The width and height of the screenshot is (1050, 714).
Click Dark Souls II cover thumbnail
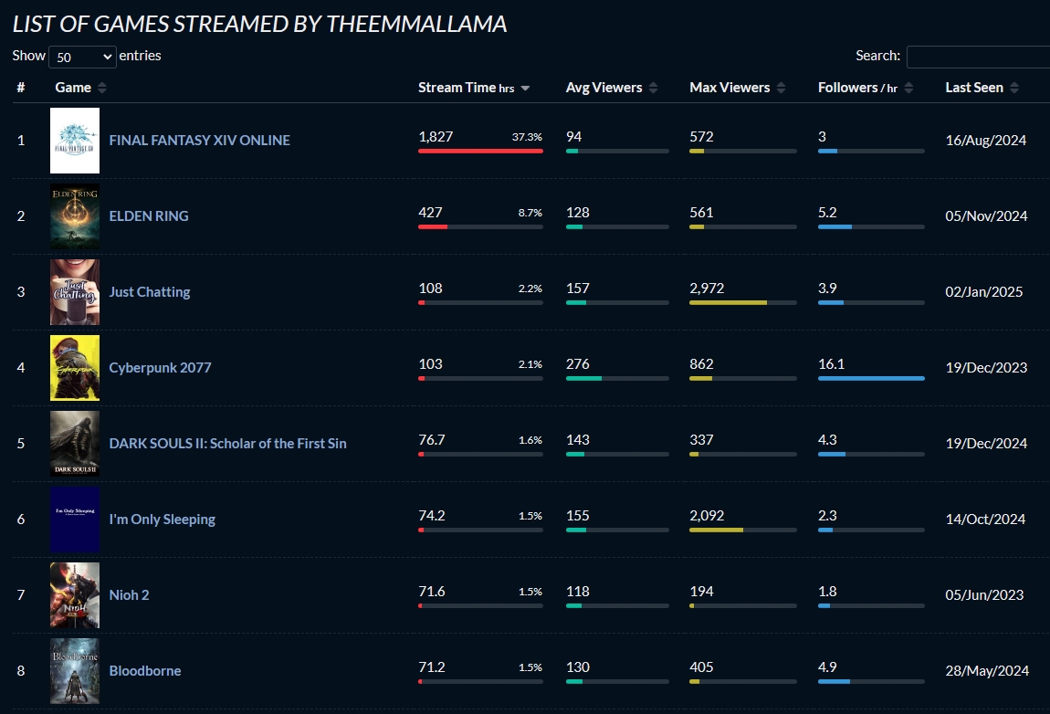(x=75, y=444)
